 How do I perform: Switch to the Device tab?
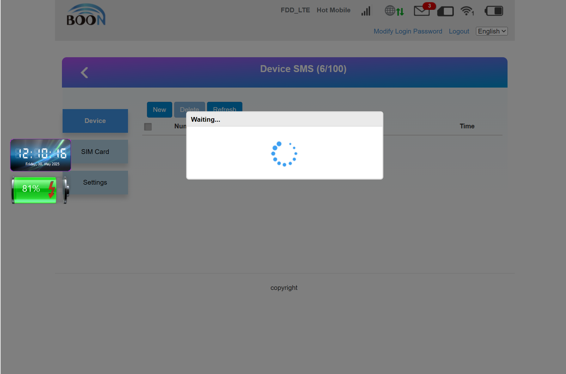coord(95,121)
